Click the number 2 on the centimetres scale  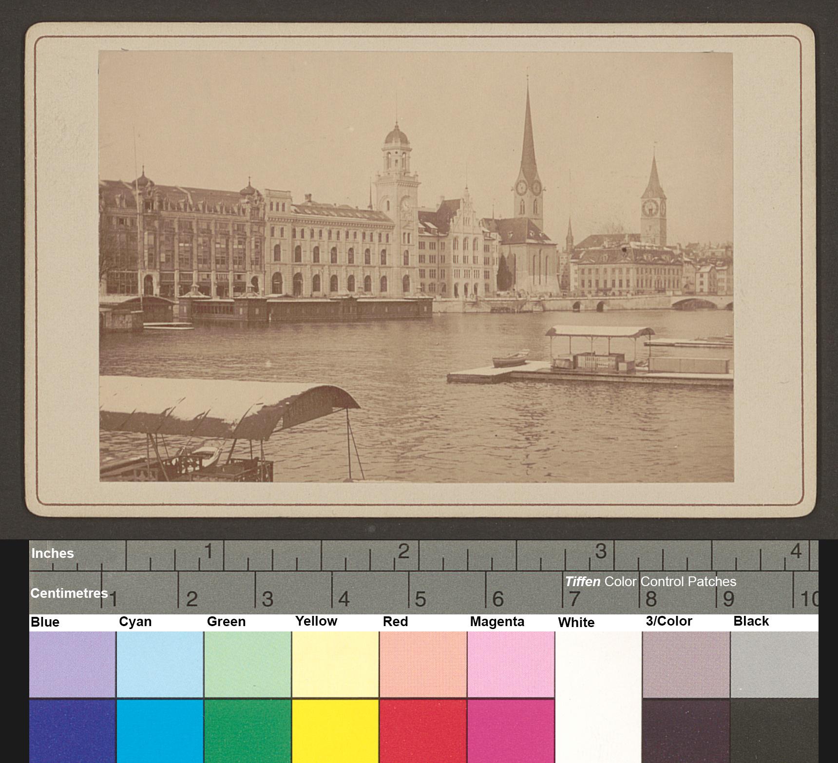(x=191, y=599)
